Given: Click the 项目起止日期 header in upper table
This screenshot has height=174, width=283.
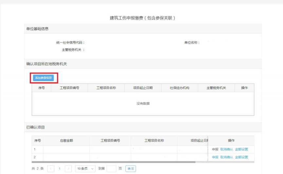Looking at the screenshot, I should coord(143,88).
